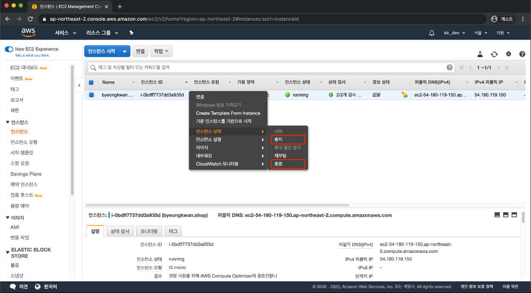Image resolution: width=531 pixels, height=293 pixels.
Task: Open the 작업 actions dropdown
Action: click(x=161, y=51)
